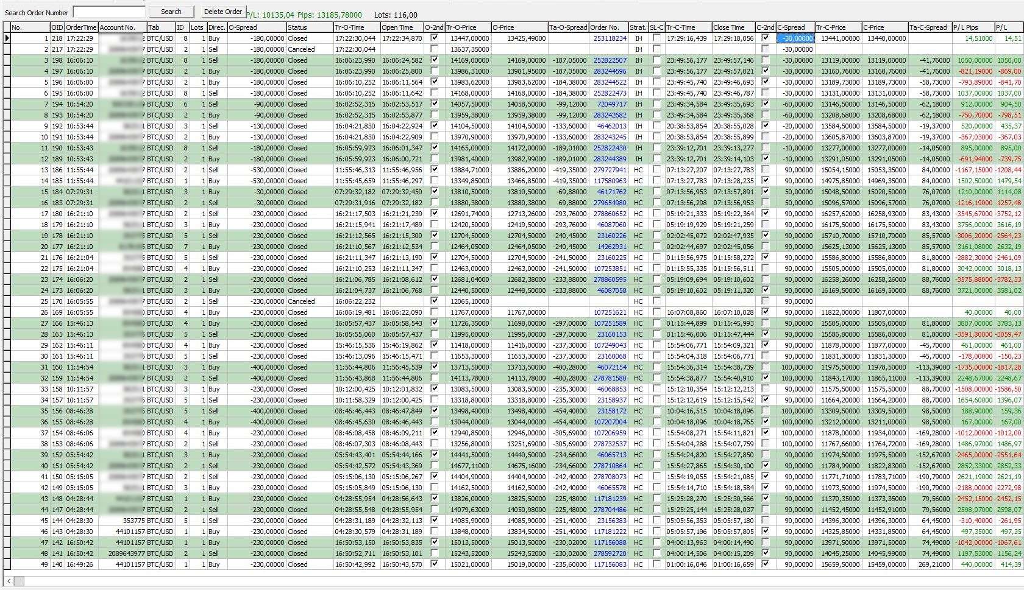Enable O-2nd checkbox on canceled order 170
This screenshot has width=1024, height=590.
[434, 301]
